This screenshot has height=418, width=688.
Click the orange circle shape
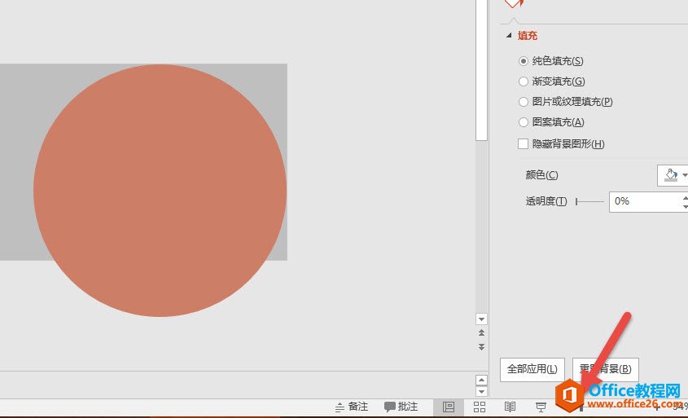(x=160, y=191)
